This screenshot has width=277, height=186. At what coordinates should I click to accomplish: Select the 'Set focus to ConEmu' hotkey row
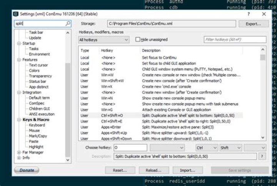pyautogui.click(x=161, y=58)
